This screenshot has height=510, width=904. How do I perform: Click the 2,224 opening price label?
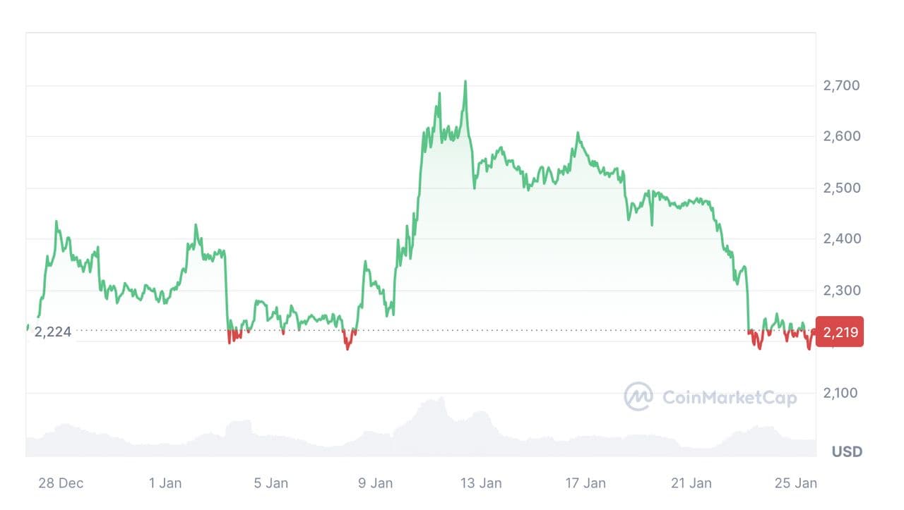coord(53,332)
